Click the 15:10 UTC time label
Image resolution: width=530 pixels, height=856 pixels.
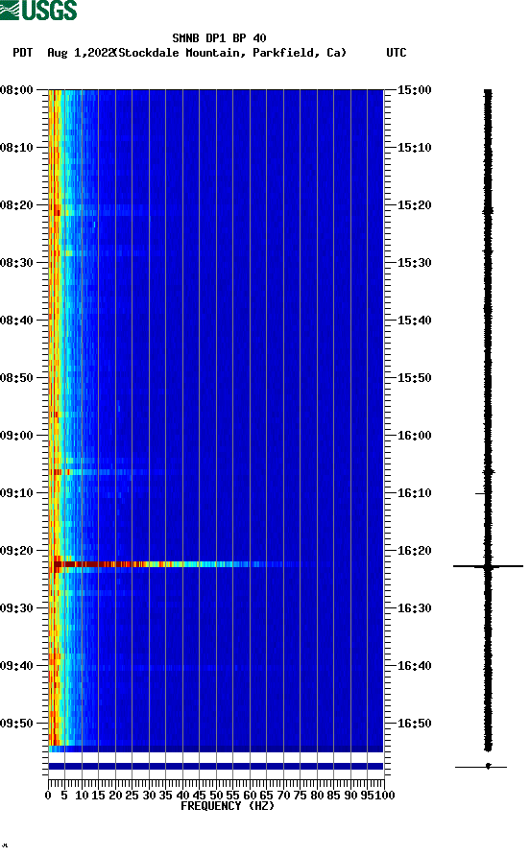coord(414,148)
